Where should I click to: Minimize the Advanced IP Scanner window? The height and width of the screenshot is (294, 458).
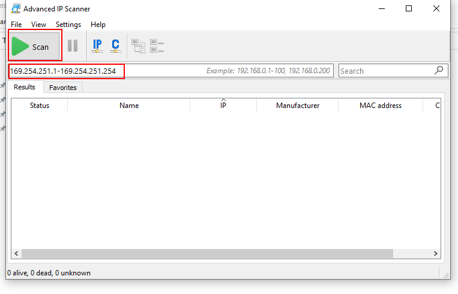pyautogui.click(x=382, y=9)
